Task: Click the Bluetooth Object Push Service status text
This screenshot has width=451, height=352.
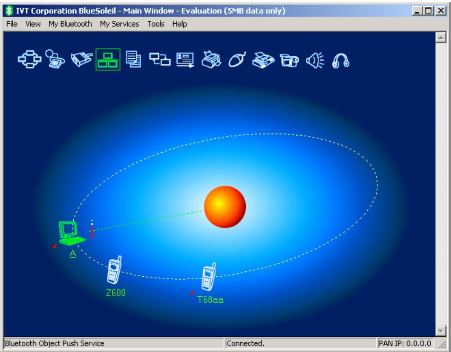Action: click(55, 343)
